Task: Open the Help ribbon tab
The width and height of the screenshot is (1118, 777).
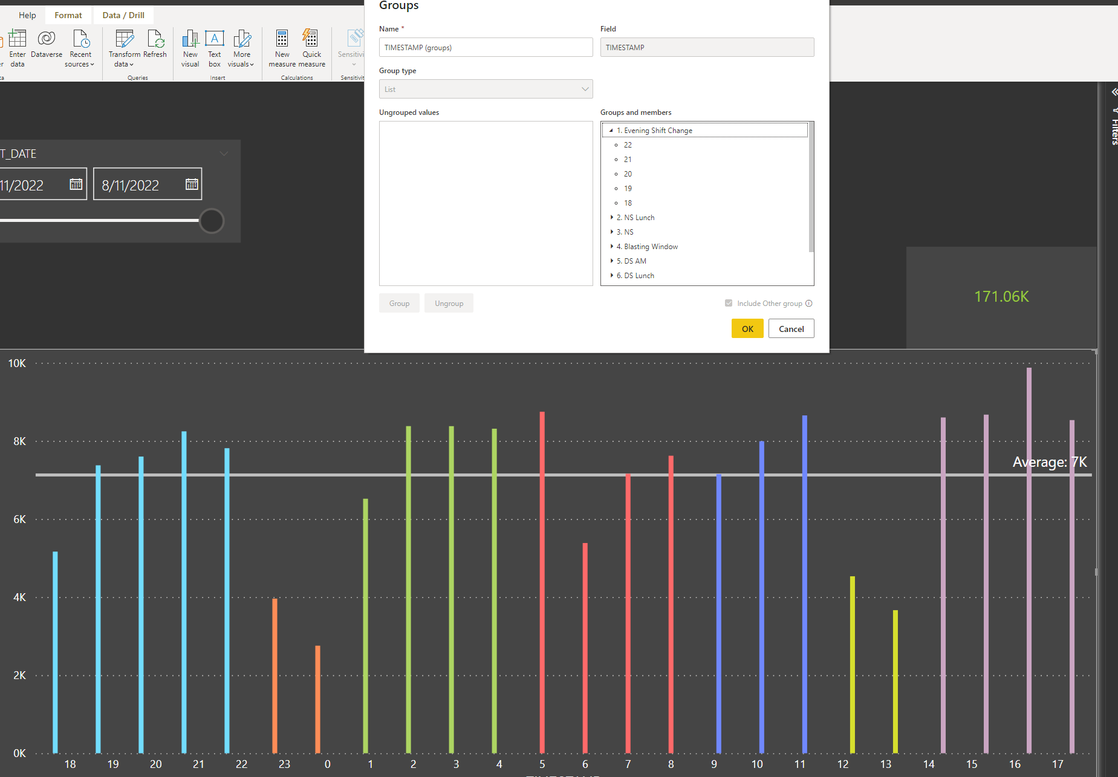Action: pyautogui.click(x=27, y=15)
